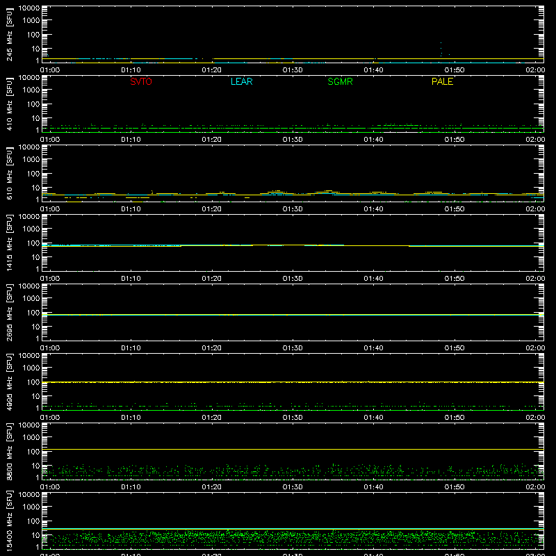Click the 01:10 tick under the 1415 MHz plot

point(131,279)
